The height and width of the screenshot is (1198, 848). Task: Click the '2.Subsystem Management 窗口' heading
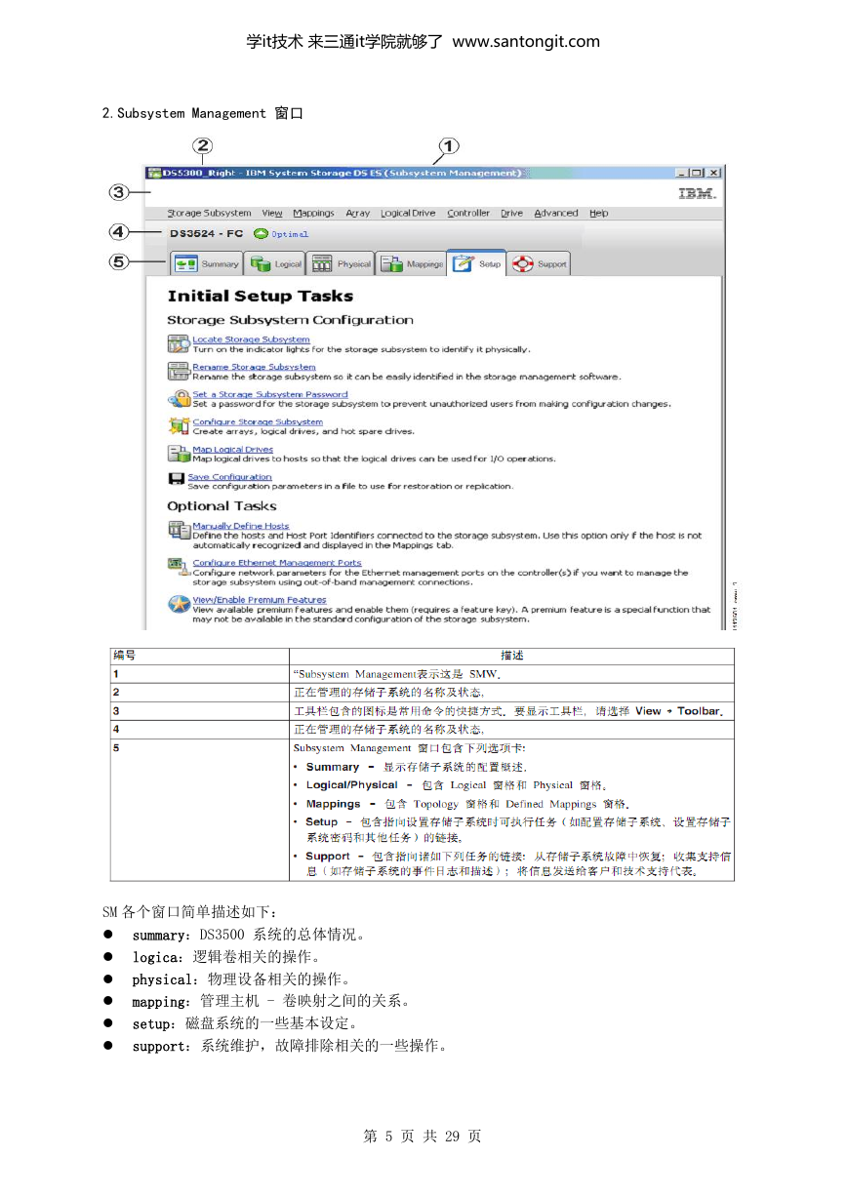[x=203, y=113]
